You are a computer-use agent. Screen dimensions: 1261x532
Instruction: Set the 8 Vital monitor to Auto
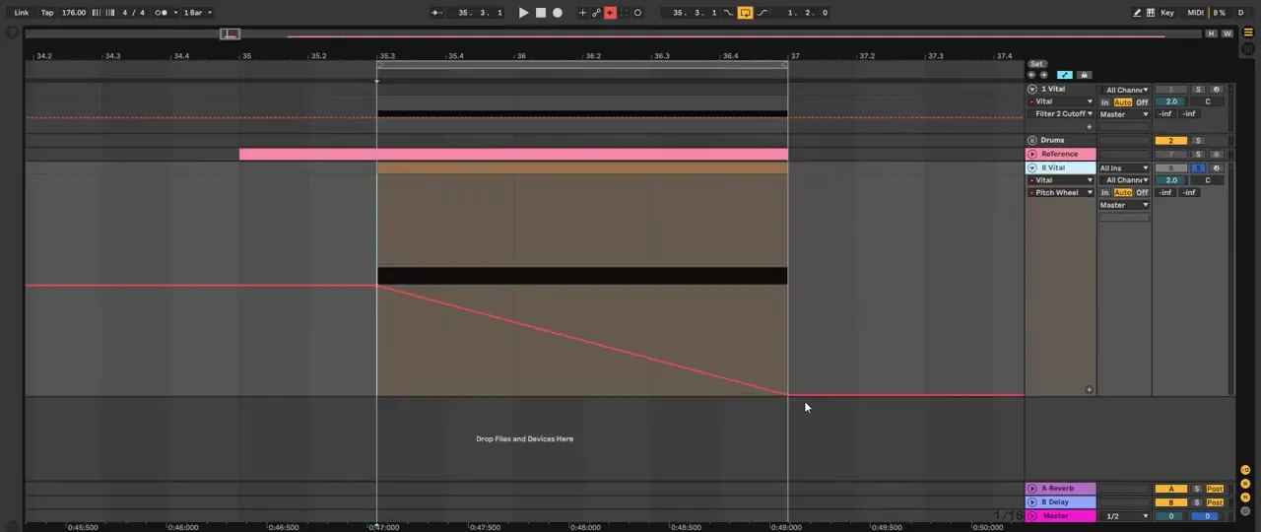(1122, 192)
